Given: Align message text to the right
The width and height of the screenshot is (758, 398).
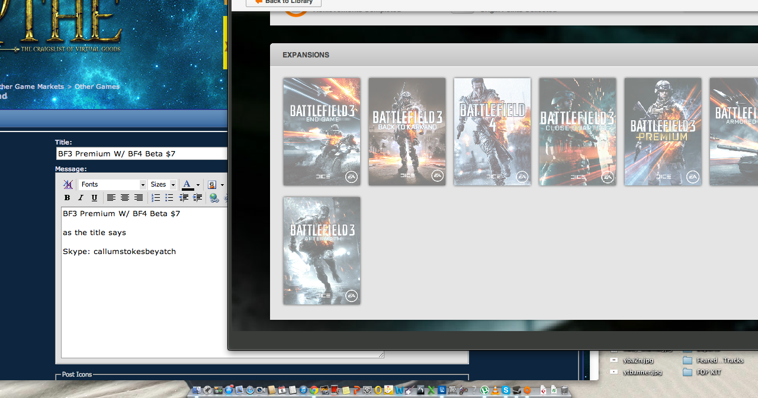Looking at the screenshot, I should pos(139,198).
